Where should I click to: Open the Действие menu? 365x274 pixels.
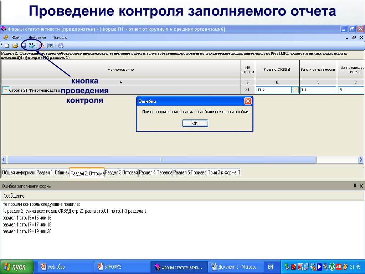37,37
